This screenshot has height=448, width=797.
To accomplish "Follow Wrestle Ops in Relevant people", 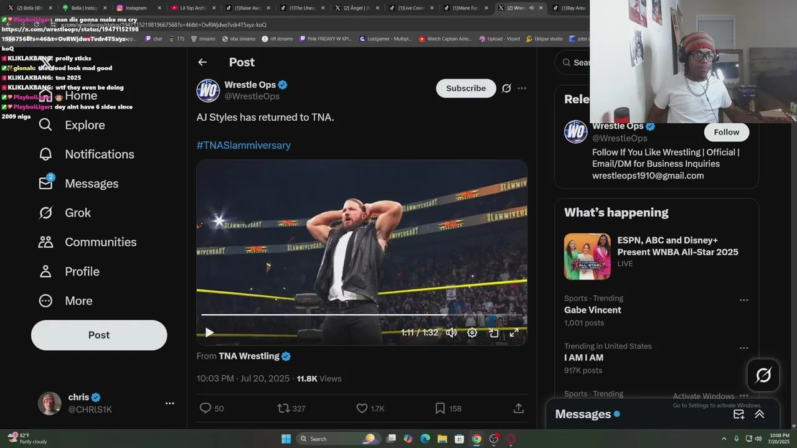I will tap(726, 132).
